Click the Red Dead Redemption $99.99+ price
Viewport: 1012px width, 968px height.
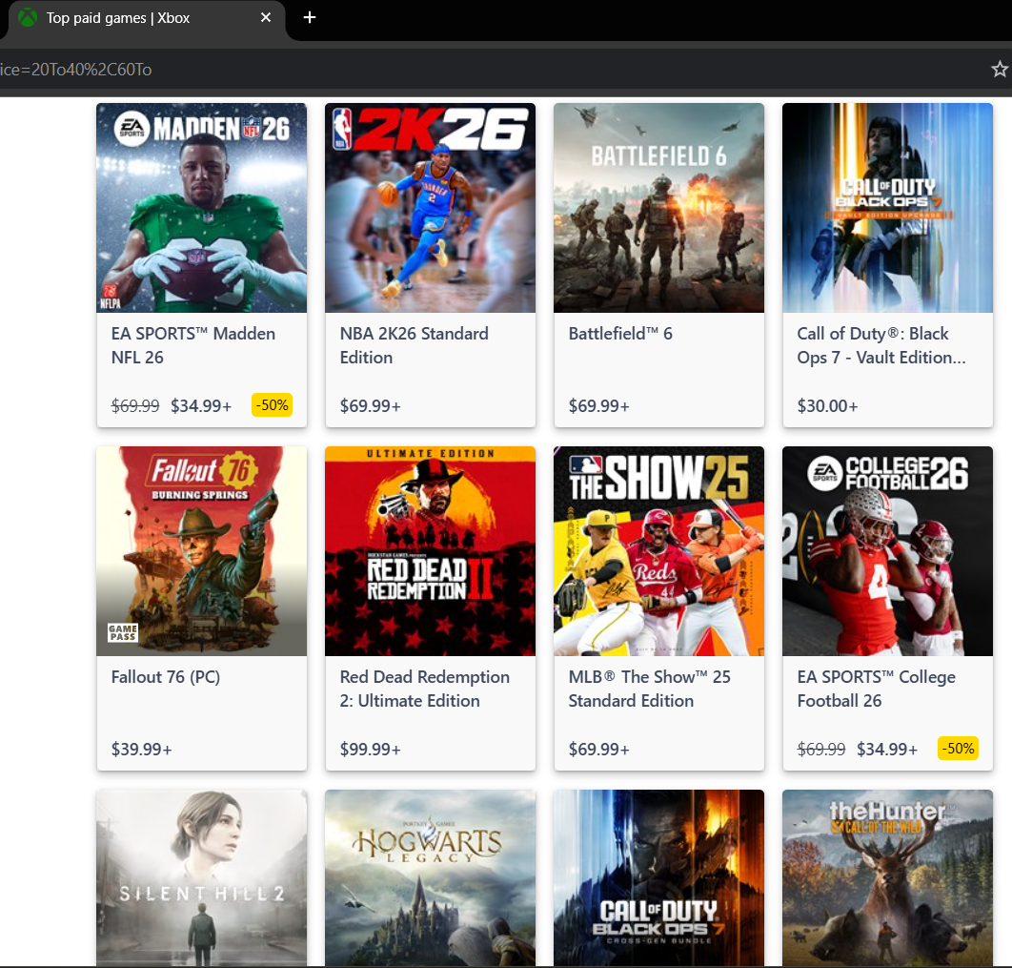click(x=370, y=749)
